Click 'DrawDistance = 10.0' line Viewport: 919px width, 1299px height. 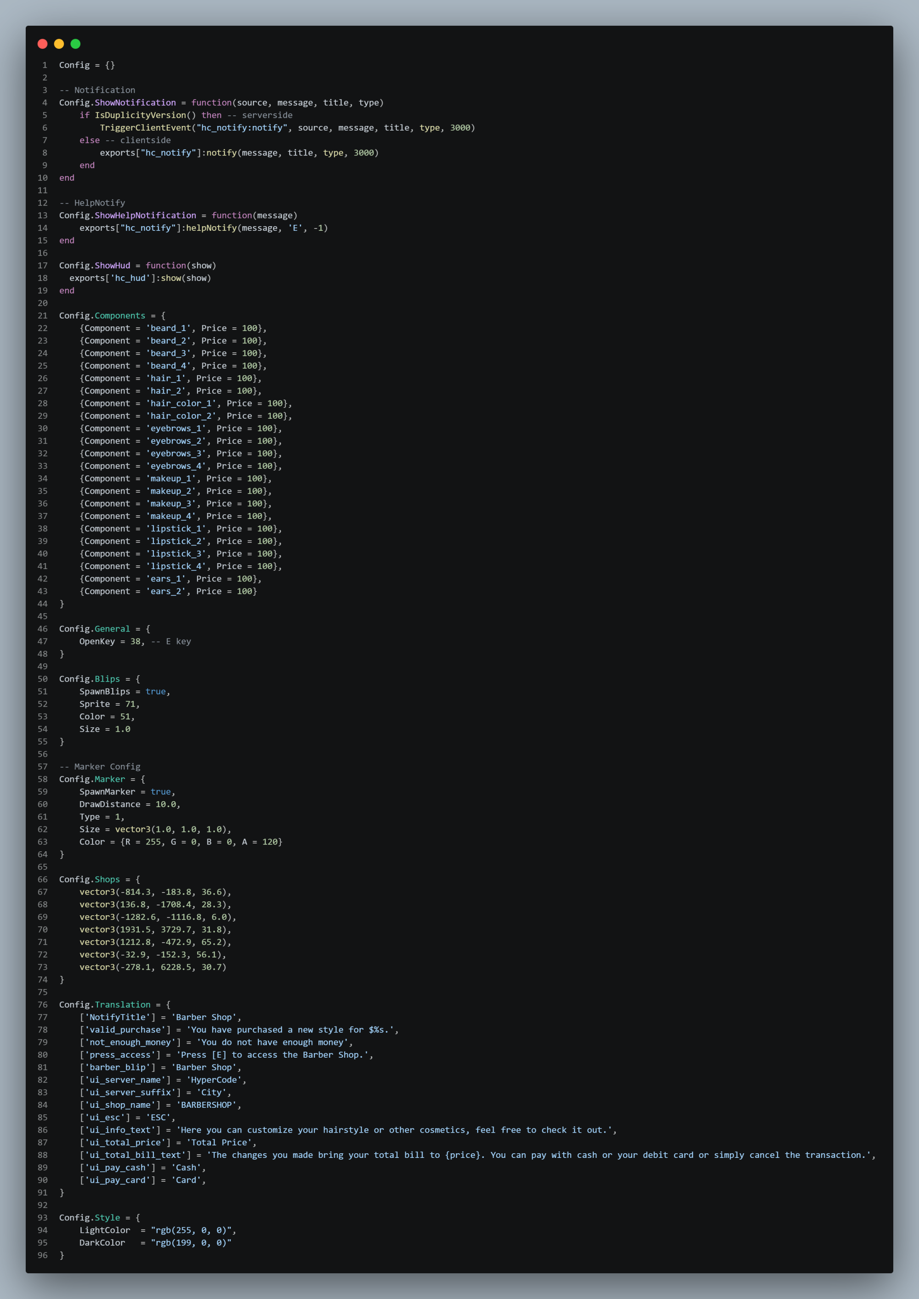tap(130, 804)
